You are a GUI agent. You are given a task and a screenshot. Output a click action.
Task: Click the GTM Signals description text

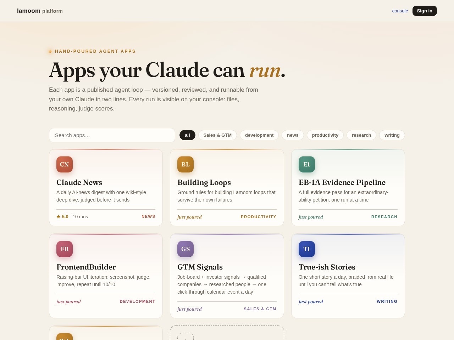(x=222, y=284)
